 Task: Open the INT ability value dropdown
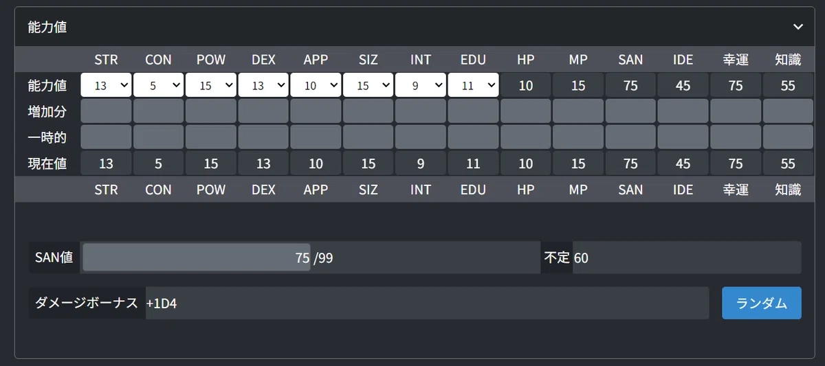click(420, 85)
